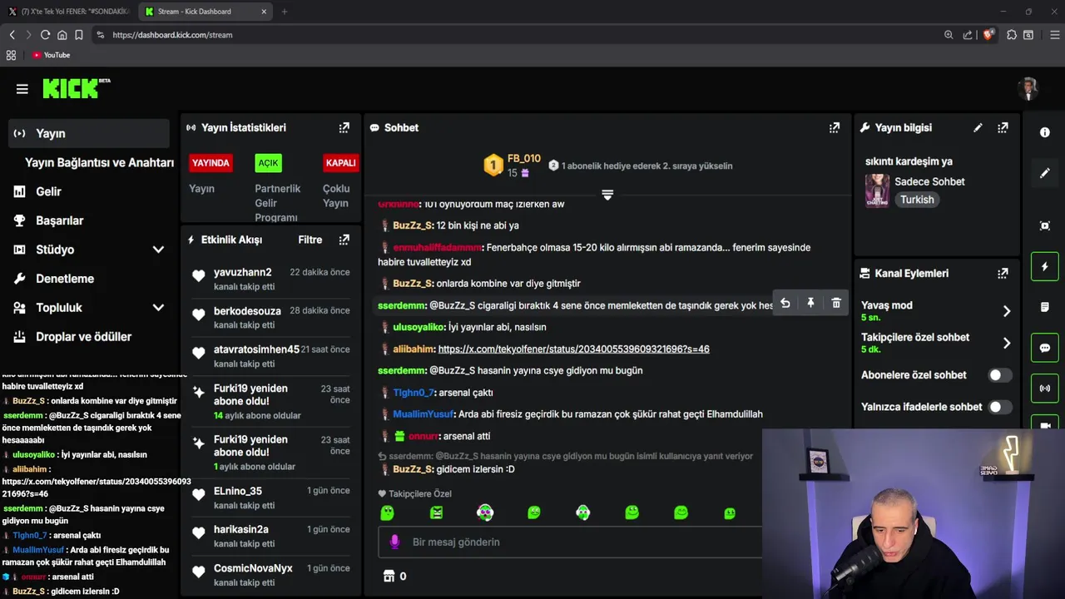Click the berkodesouza follow event row
The height and width of the screenshot is (599, 1065).
(x=271, y=317)
